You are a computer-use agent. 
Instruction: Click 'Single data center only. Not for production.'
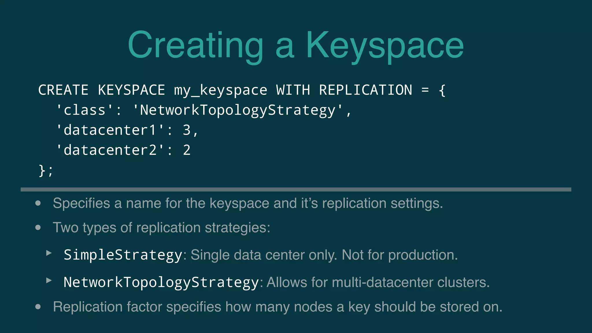(x=324, y=255)
